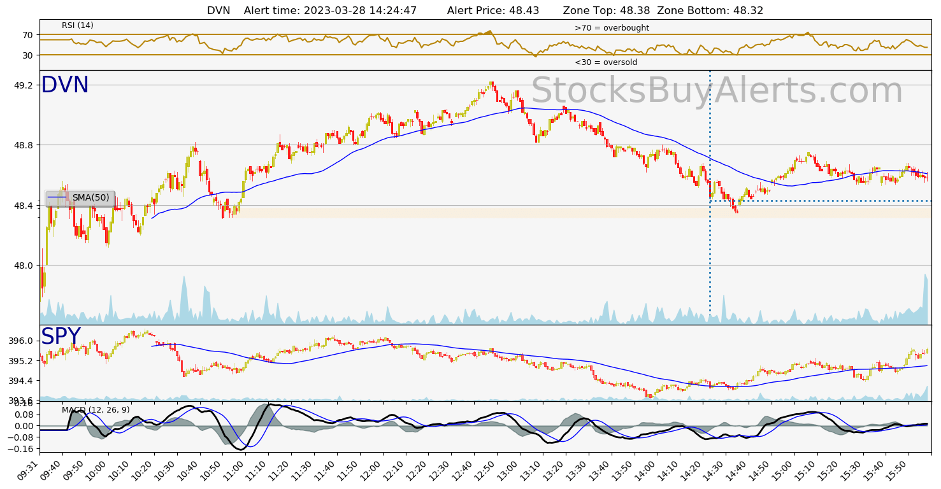Click the volume spike at chart's right end
941x489 pixels.
tap(924, 299)
